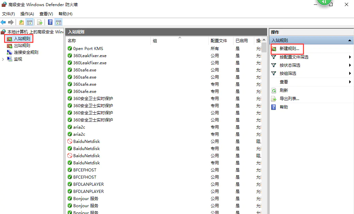Toggle the show/hide console tree toolbar button
Image resolution: width=354 pixels, height=214 pixels.
tap(30, 22)
